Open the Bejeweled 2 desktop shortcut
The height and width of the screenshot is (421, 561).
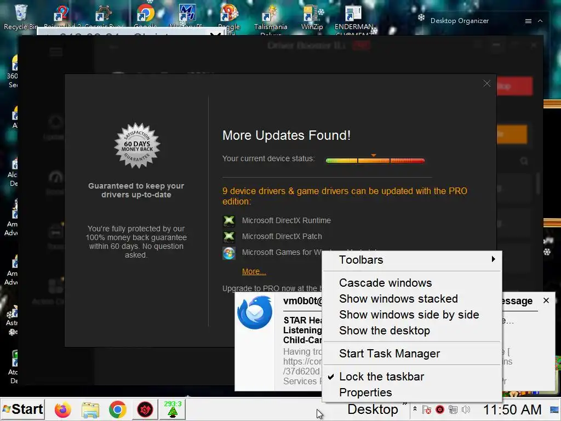click(x=61, y=17)
